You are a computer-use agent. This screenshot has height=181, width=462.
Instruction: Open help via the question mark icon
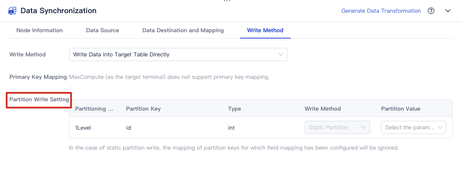point(431,11)
